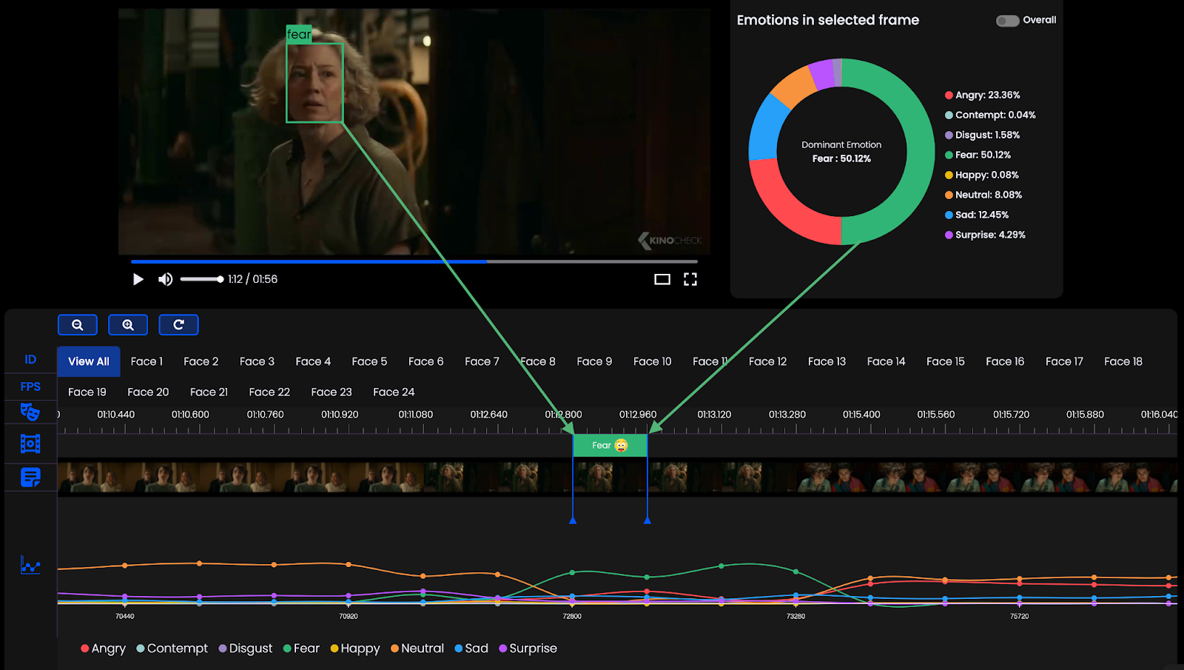Select the Face 5 tab
The image size is (1184, 670).
(369, 361)
